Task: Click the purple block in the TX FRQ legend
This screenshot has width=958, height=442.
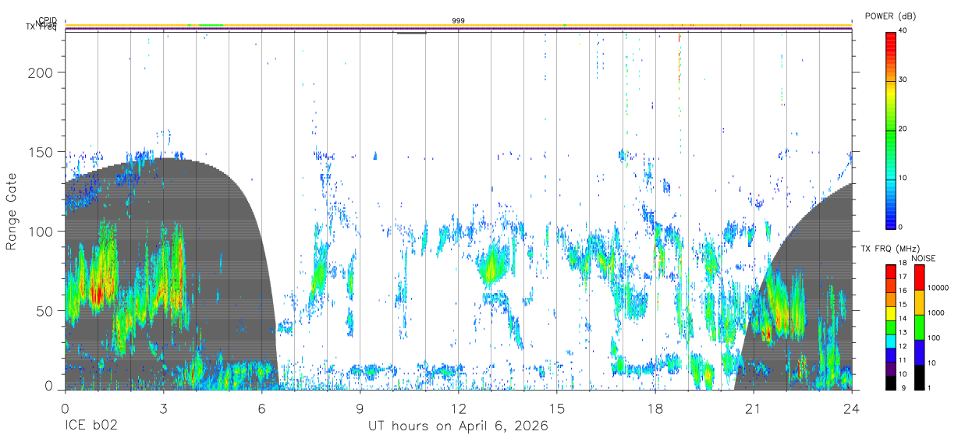Action: [x=891, y=367]
